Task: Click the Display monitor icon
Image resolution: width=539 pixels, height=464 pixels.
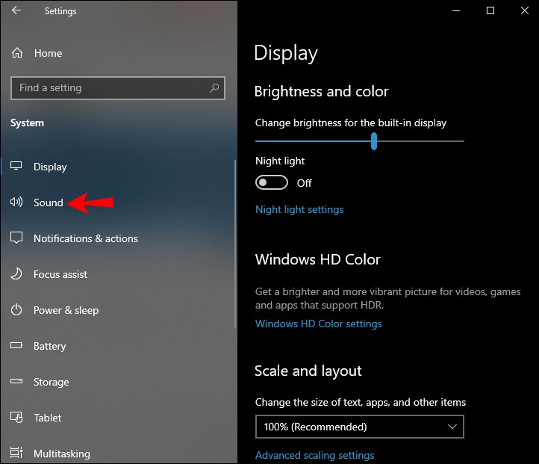Action: [16, 166]
